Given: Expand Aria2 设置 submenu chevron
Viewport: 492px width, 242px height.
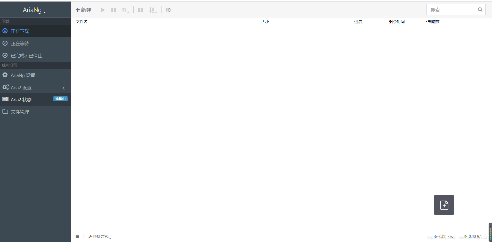Looking at the screenshot, I should [x=63, y=88].
